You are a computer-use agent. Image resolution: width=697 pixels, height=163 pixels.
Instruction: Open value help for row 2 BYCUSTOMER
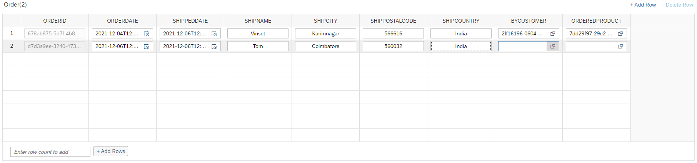553,47
